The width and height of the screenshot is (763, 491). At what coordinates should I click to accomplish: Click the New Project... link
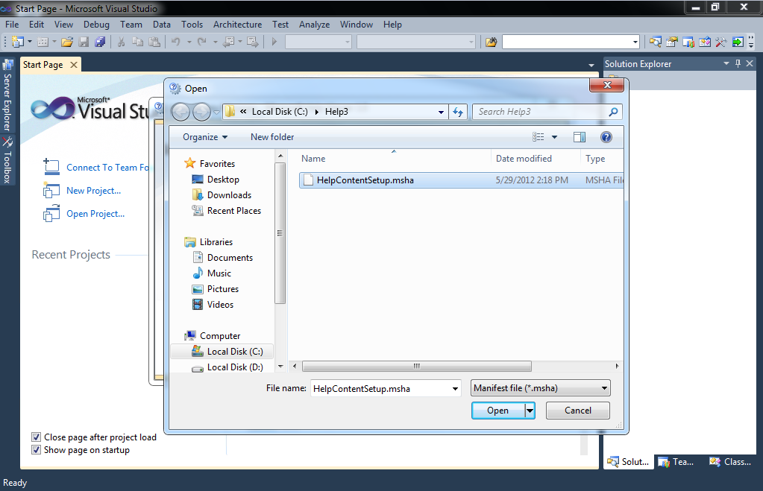[x=93, y=191]
